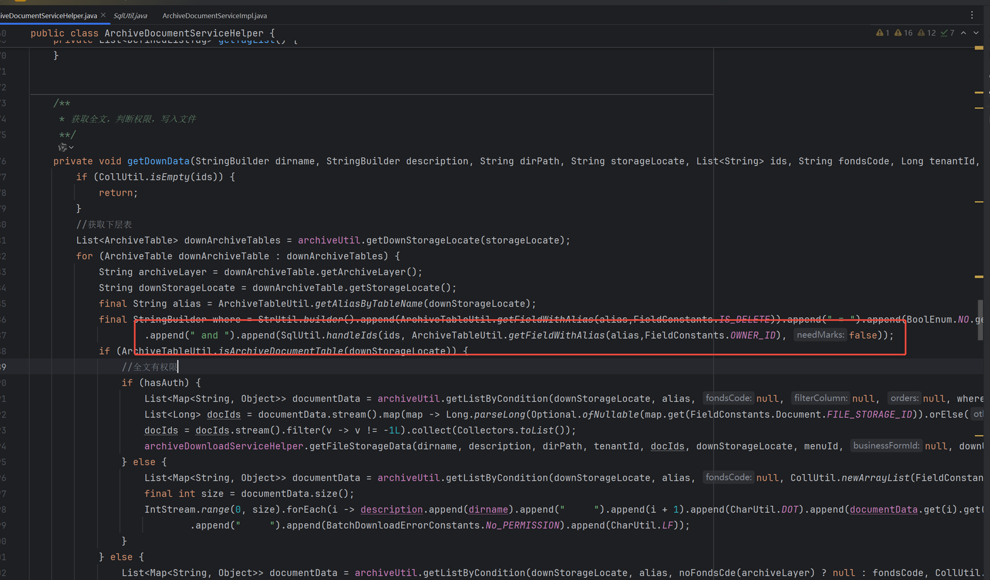The image size is (990, 580).
Task: Click the sticky class header ArchiveDocumentServiceHelper
Action: pos(184,33)
